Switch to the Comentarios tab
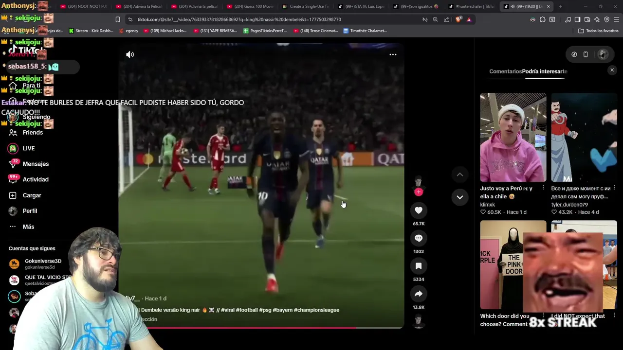Screen dimensions: 623x350 [x=505, y=71]
